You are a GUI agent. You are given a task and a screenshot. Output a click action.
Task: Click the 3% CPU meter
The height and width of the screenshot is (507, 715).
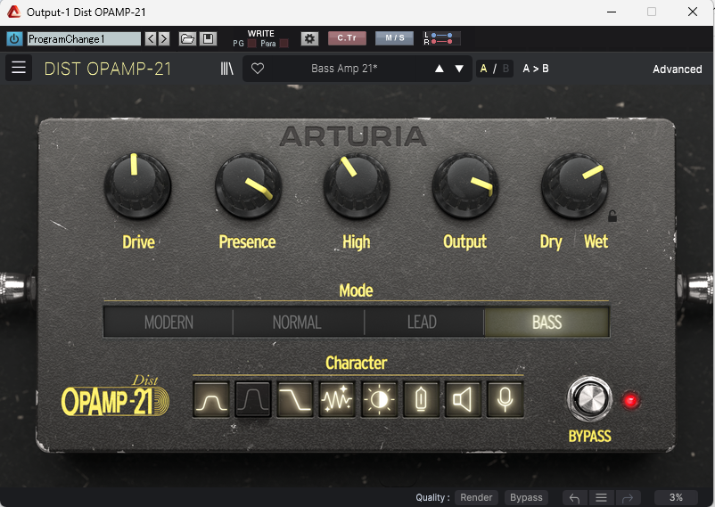coord(676,497)
